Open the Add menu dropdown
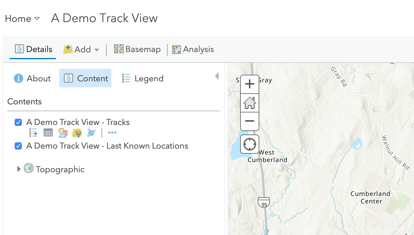 [96, 49]
